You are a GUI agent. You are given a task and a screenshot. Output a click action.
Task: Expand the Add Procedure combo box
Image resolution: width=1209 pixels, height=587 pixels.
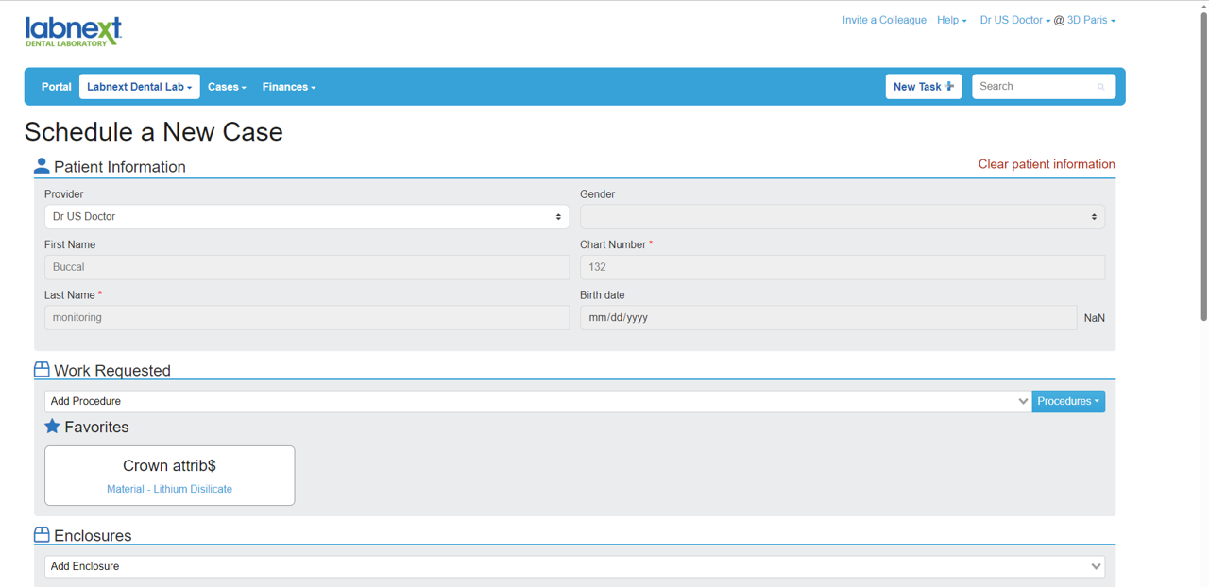click(x=537, y=402)
